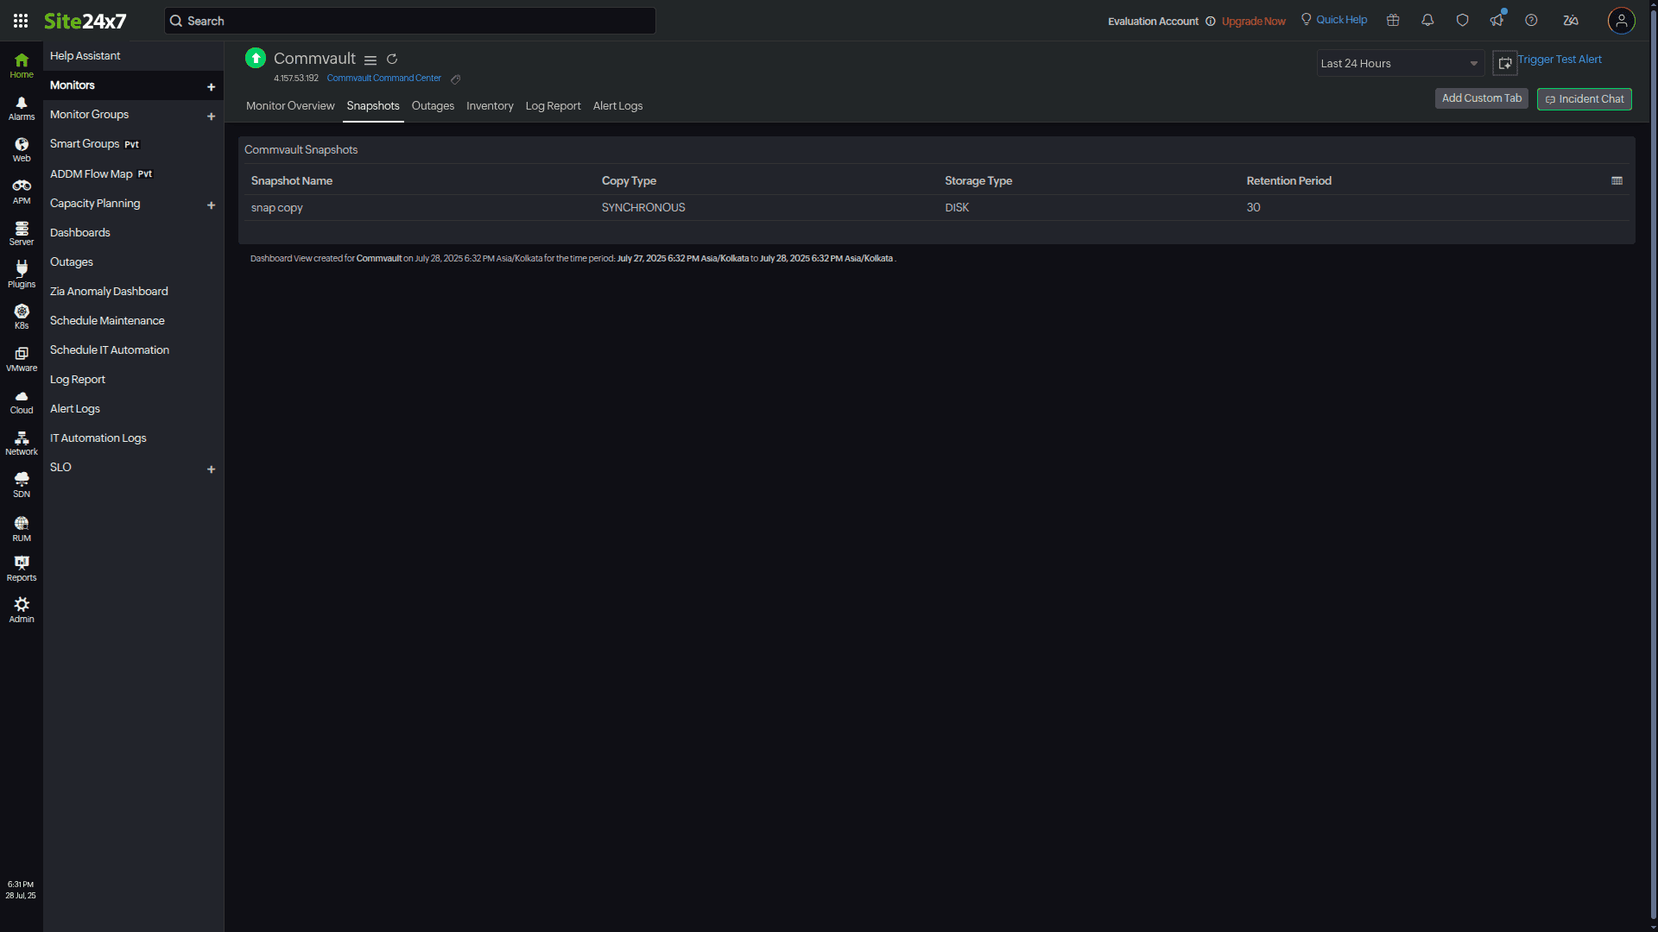The width and height of the screenshot is (1658, 932).
Task: Expand the Capacity Planning plus button
Action: (x=211, y=205)
